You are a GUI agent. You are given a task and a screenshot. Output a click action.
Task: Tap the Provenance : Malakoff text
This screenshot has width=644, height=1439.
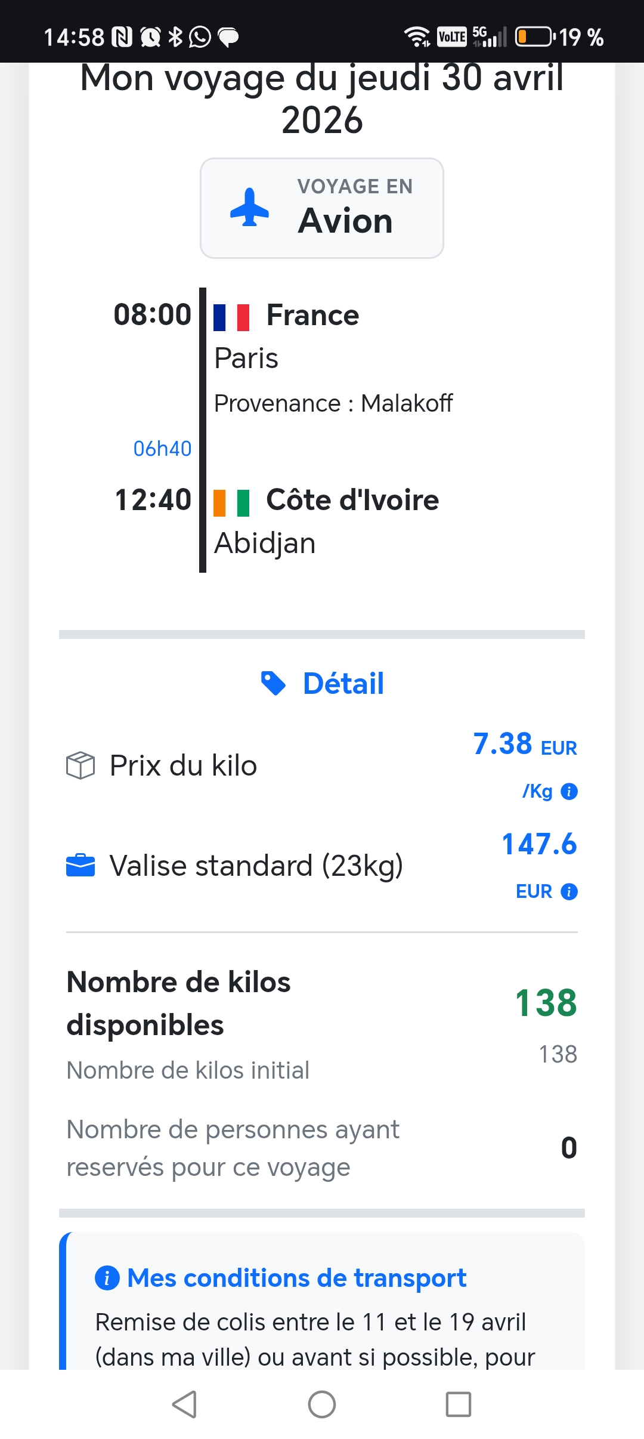point(333,403)
